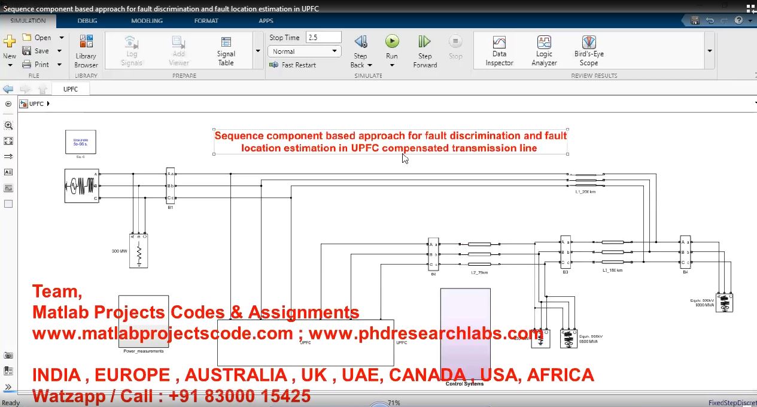Click the FixedStepDiscrete solver status text
Viewport: 757px width, 407px height.
click(x=732, y=403)
